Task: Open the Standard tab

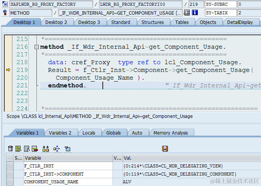Action: pos(121,22)
